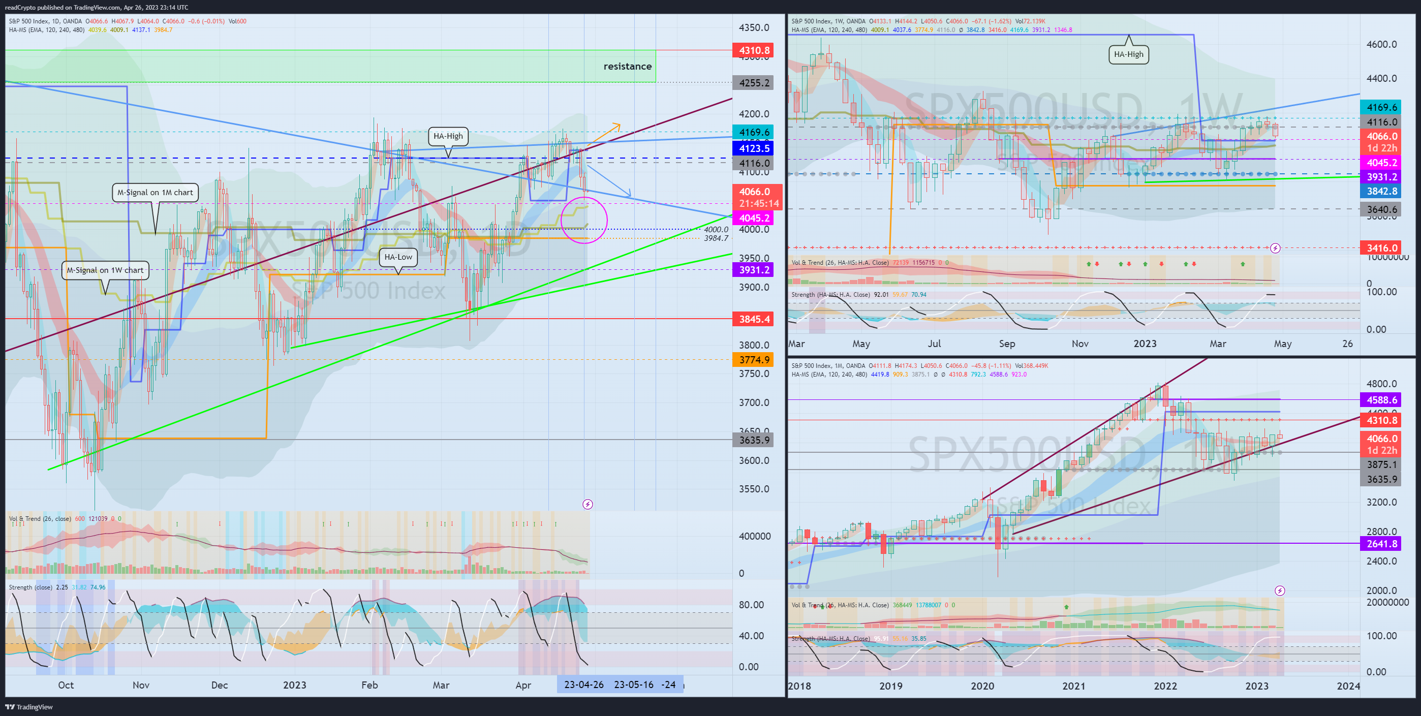Click the 'Vol & Trend (26, close)' legend on the daily chart
Screen dimensions: 1421x716
coord(40,518)
